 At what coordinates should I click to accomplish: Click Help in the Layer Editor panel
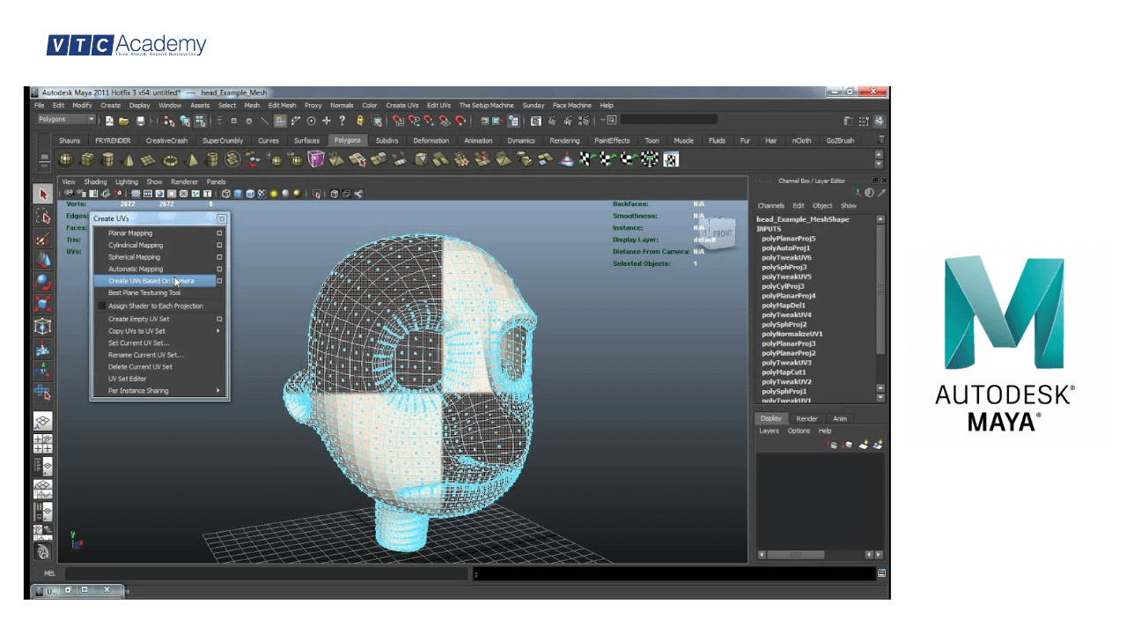pos(825,431)
